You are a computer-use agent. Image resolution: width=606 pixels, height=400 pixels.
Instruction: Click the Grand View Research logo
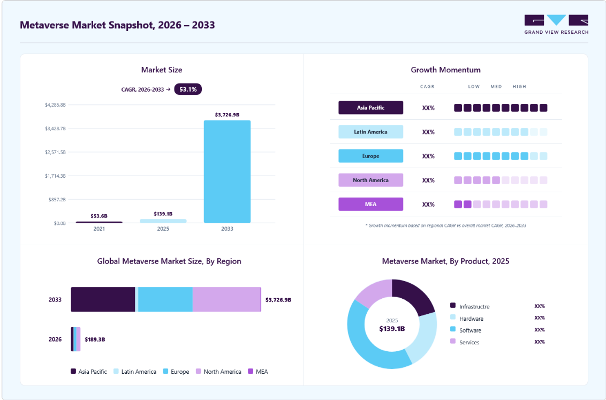[556, 24]
